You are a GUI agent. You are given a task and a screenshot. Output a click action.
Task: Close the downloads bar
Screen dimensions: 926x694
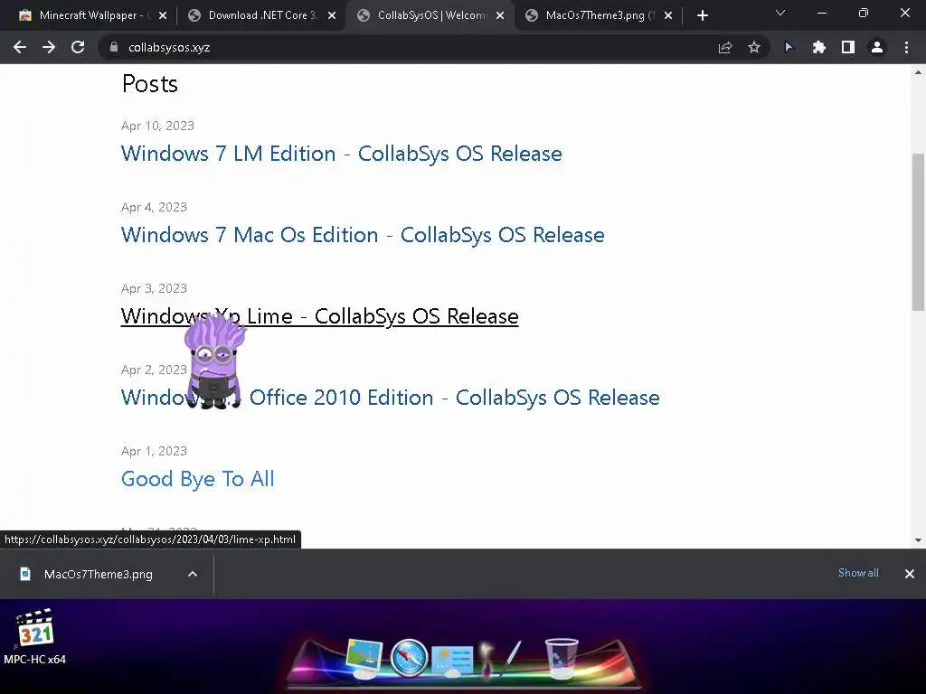click(910, 574)
